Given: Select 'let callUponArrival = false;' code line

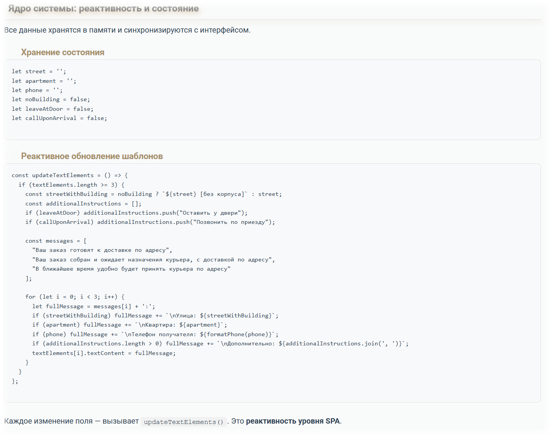Looking at the screenshot, I should [x=59, y=118].
